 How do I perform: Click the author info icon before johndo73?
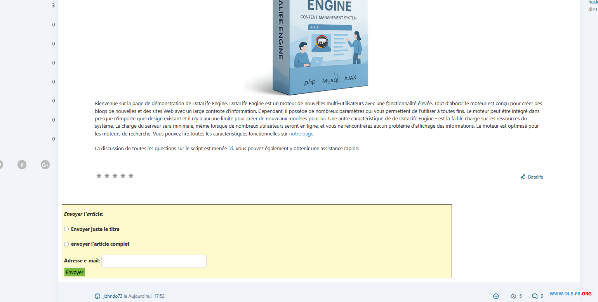point(97,296)
